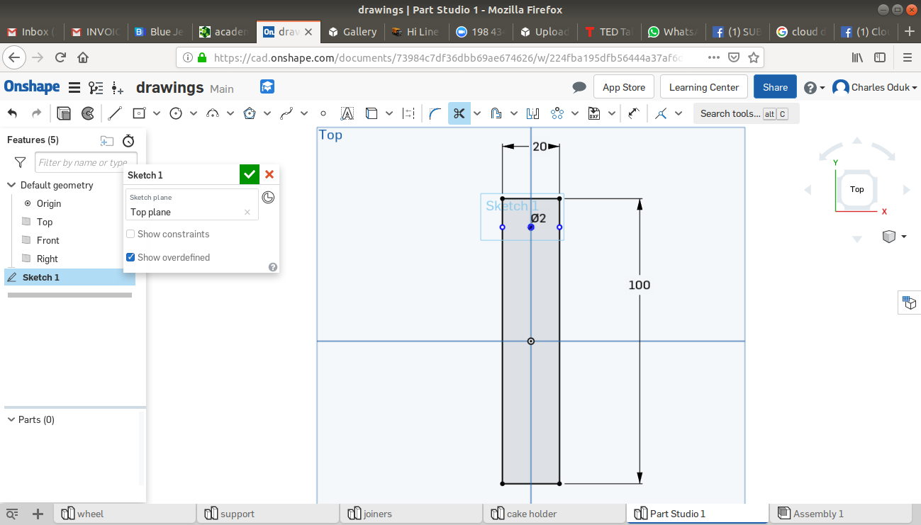Enable Show constraints checkbox
This screenshot has width=921, height=525.
pyautogui.click(x=130, y=234)
